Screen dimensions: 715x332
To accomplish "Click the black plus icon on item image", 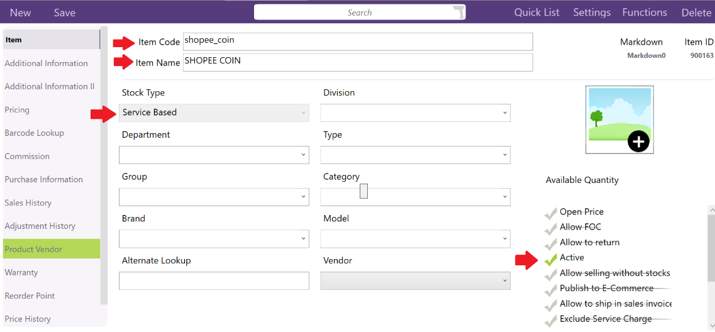I will point(638,142).
